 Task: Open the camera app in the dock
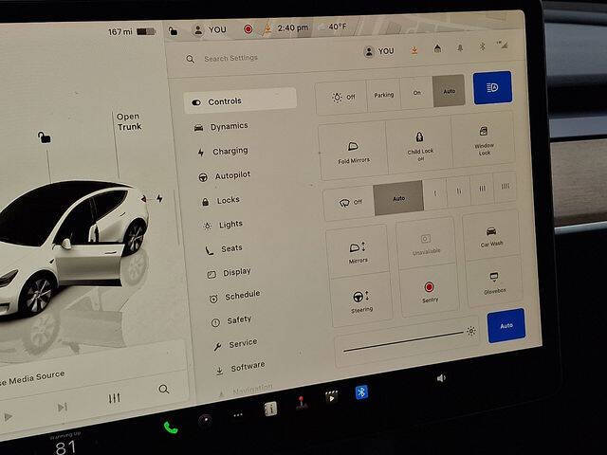click(x=205, y=420)
